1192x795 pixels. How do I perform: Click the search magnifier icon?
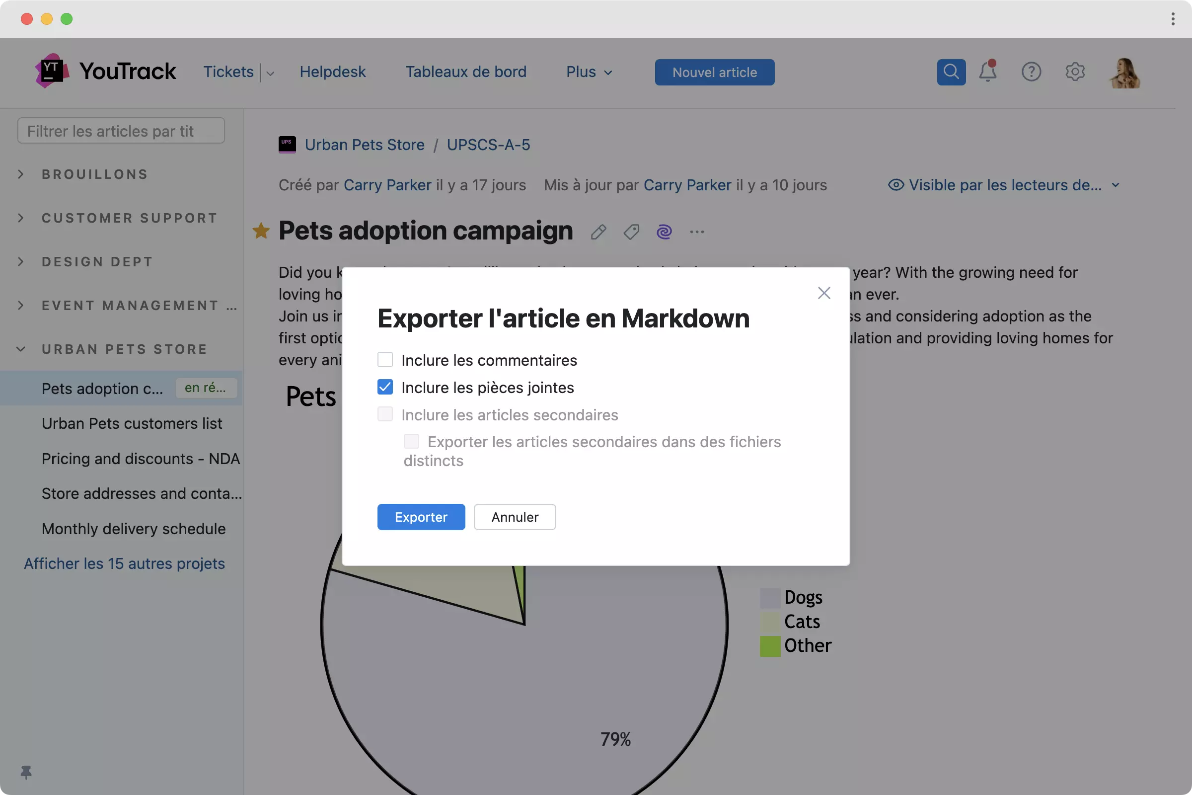pos(951,72)
